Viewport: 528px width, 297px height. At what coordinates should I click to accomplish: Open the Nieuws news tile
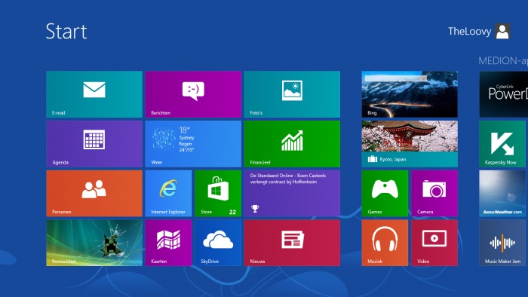click(293, 243)
